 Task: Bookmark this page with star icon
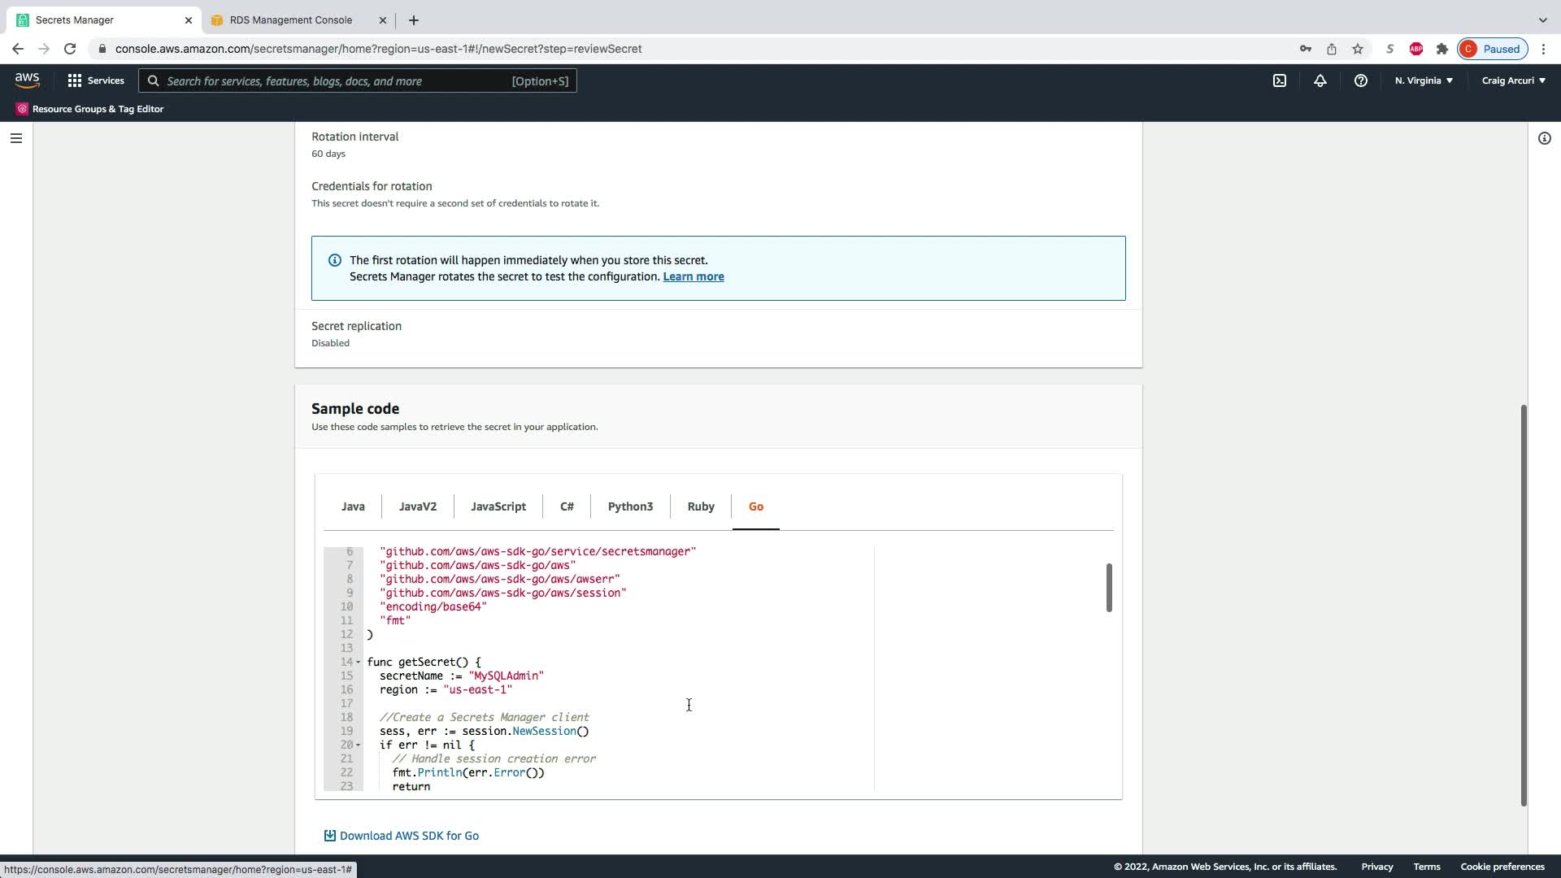pos(1358,49)
